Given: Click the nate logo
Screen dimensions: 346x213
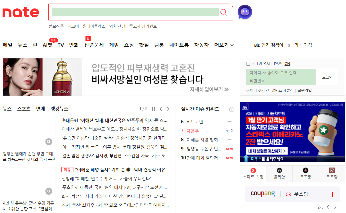Looking at the screenshot, I should [21, 12].
